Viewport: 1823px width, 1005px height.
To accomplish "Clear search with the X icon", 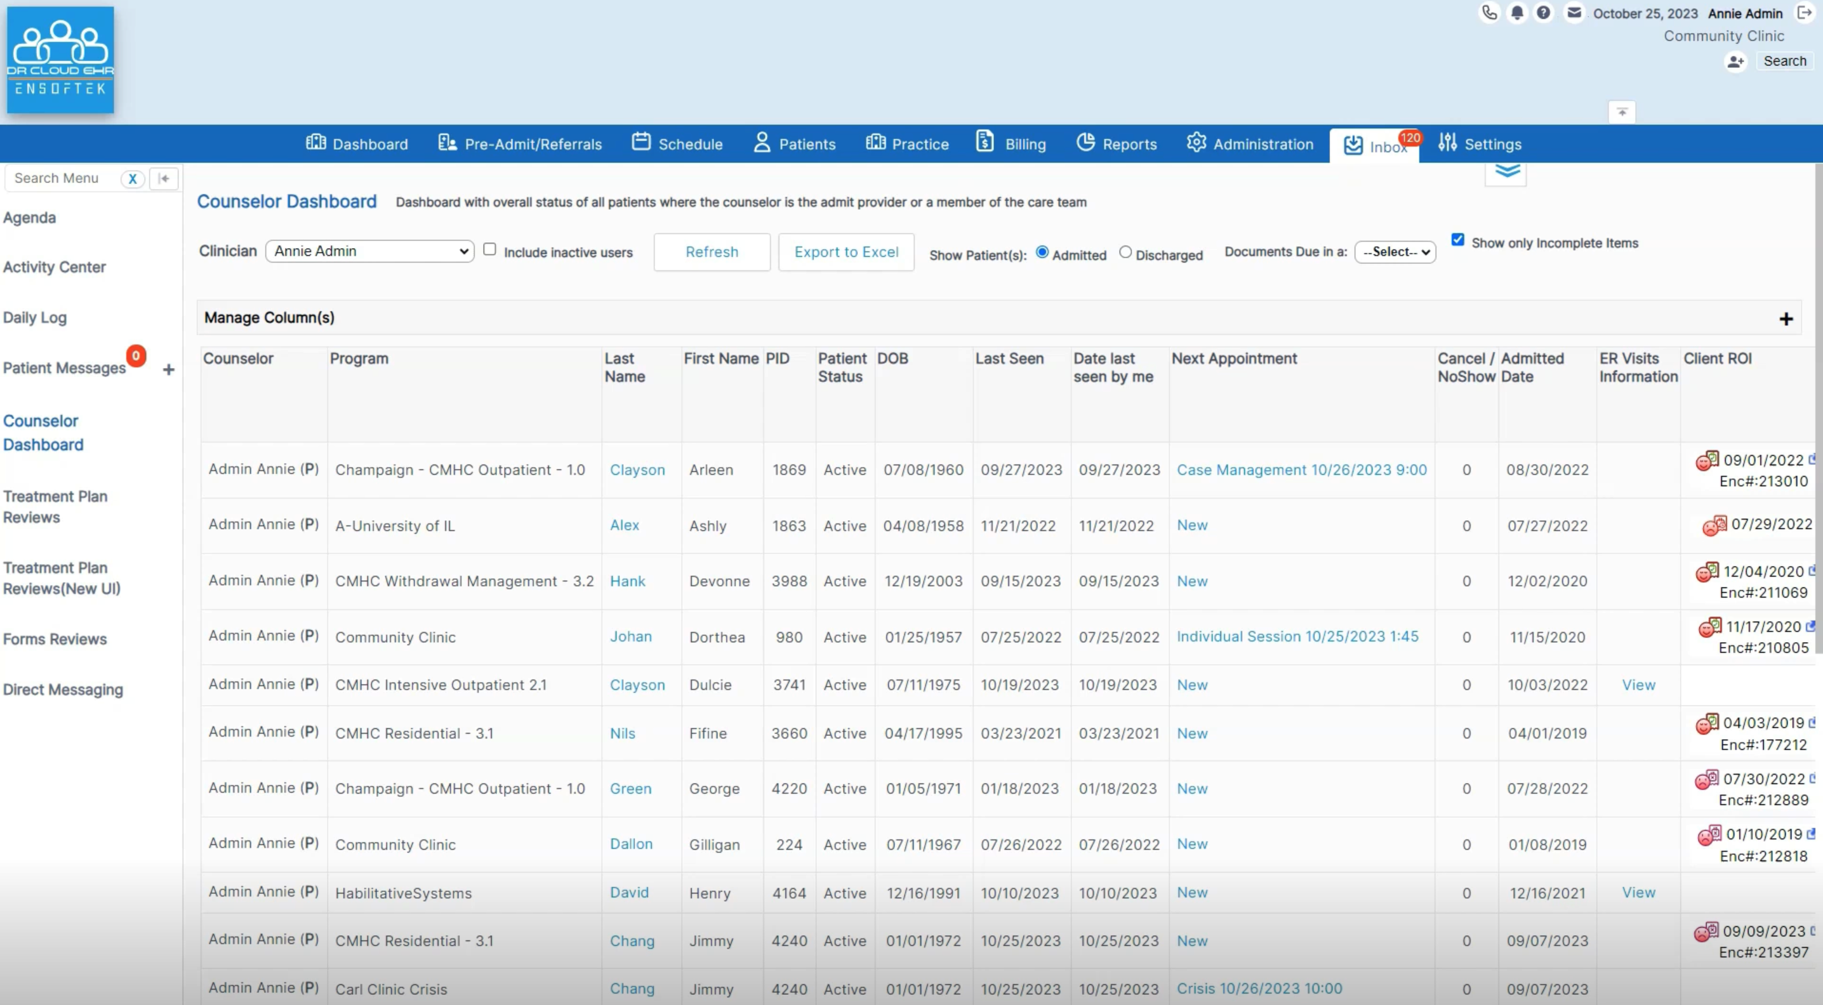I will 132,179.
